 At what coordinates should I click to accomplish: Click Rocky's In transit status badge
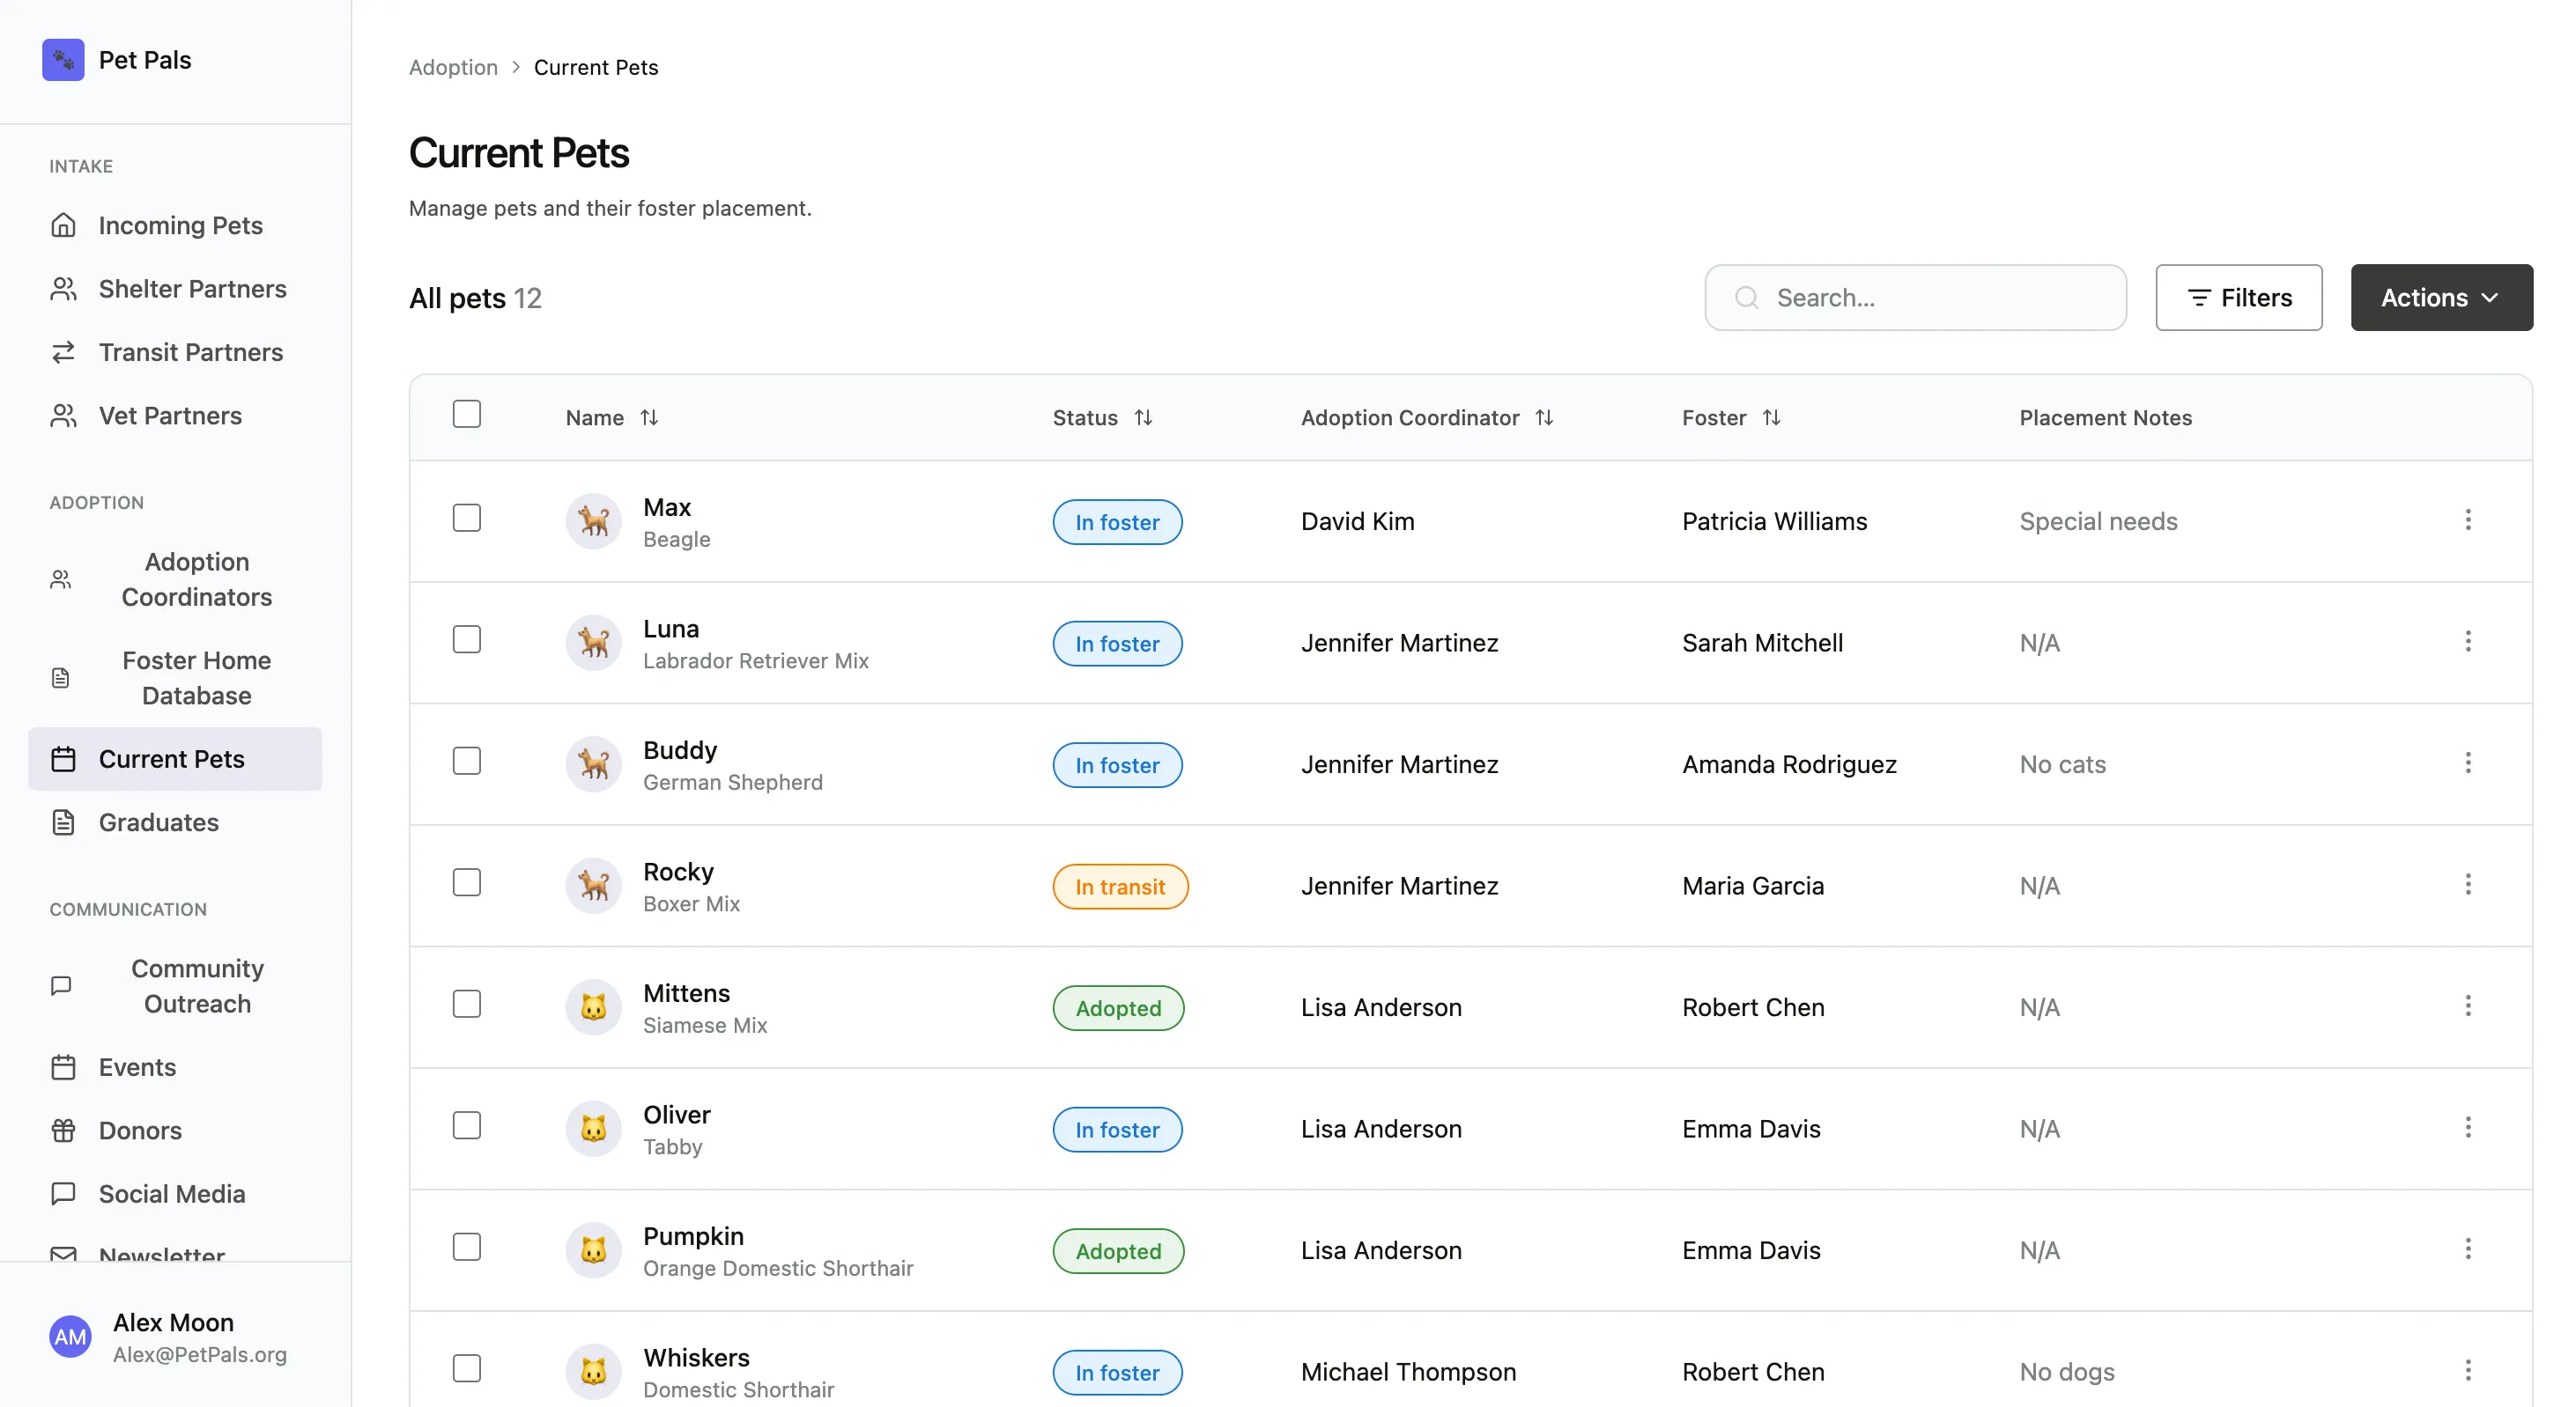click(x=1120, y=887)
